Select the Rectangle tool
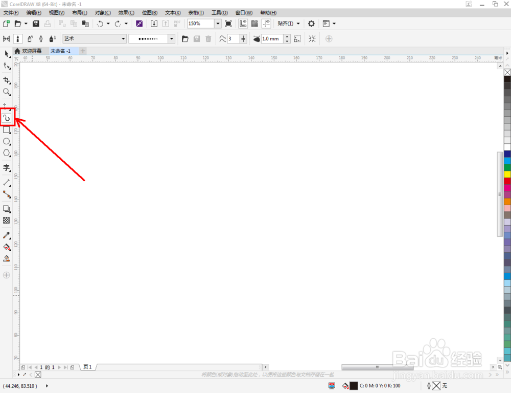 7,130
